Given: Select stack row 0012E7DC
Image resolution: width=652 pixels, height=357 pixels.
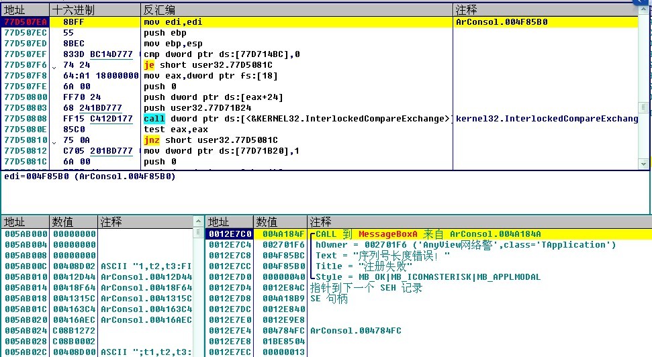Looking at the screenshot, I should point(428,309).
